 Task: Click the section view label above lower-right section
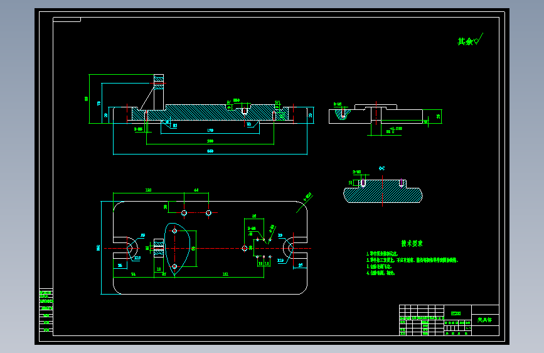[382, 168]
